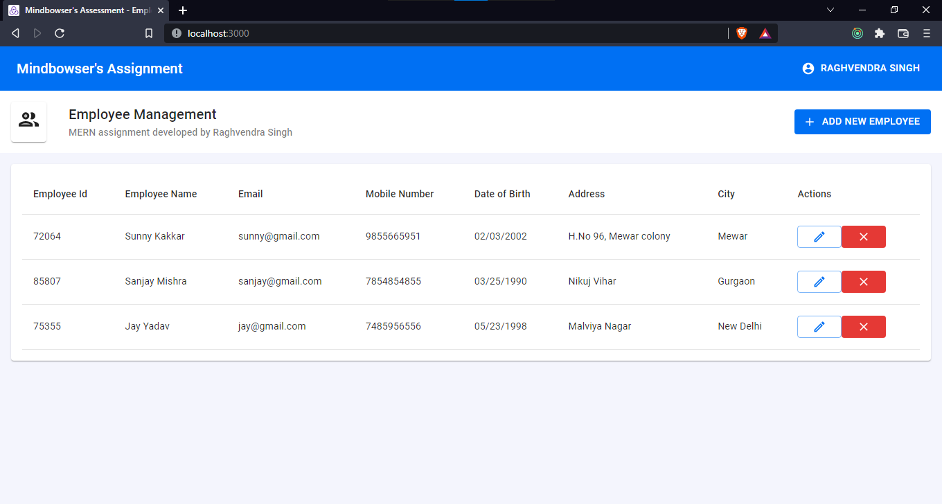This screenshot has height=504, width=942.
Task: Delete the Sanjay Mishra entry
Action: (x=863, y=281)
